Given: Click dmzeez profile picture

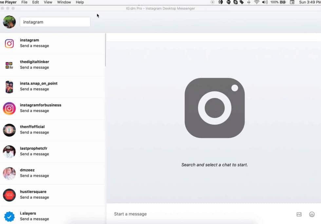Looking at the screenshot, I should (9, 174).
